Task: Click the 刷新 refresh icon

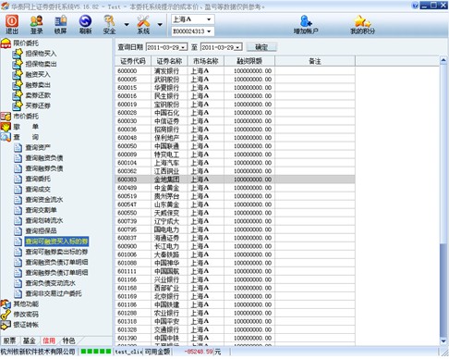Action: [x=85, y=24]
